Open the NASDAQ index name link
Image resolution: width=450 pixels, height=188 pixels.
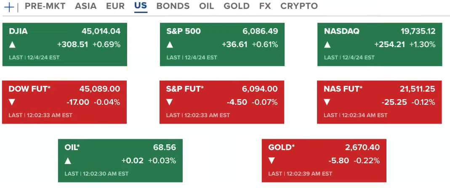[341, 31]
